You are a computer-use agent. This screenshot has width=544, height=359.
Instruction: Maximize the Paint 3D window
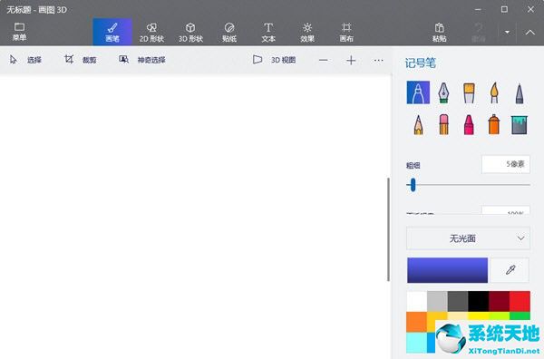(x=504, y=10)
